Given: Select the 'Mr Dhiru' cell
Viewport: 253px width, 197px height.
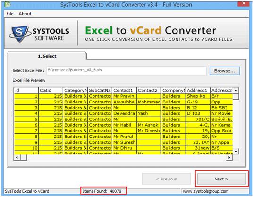Looking at the screenshot, I should (x=124, y=148).
